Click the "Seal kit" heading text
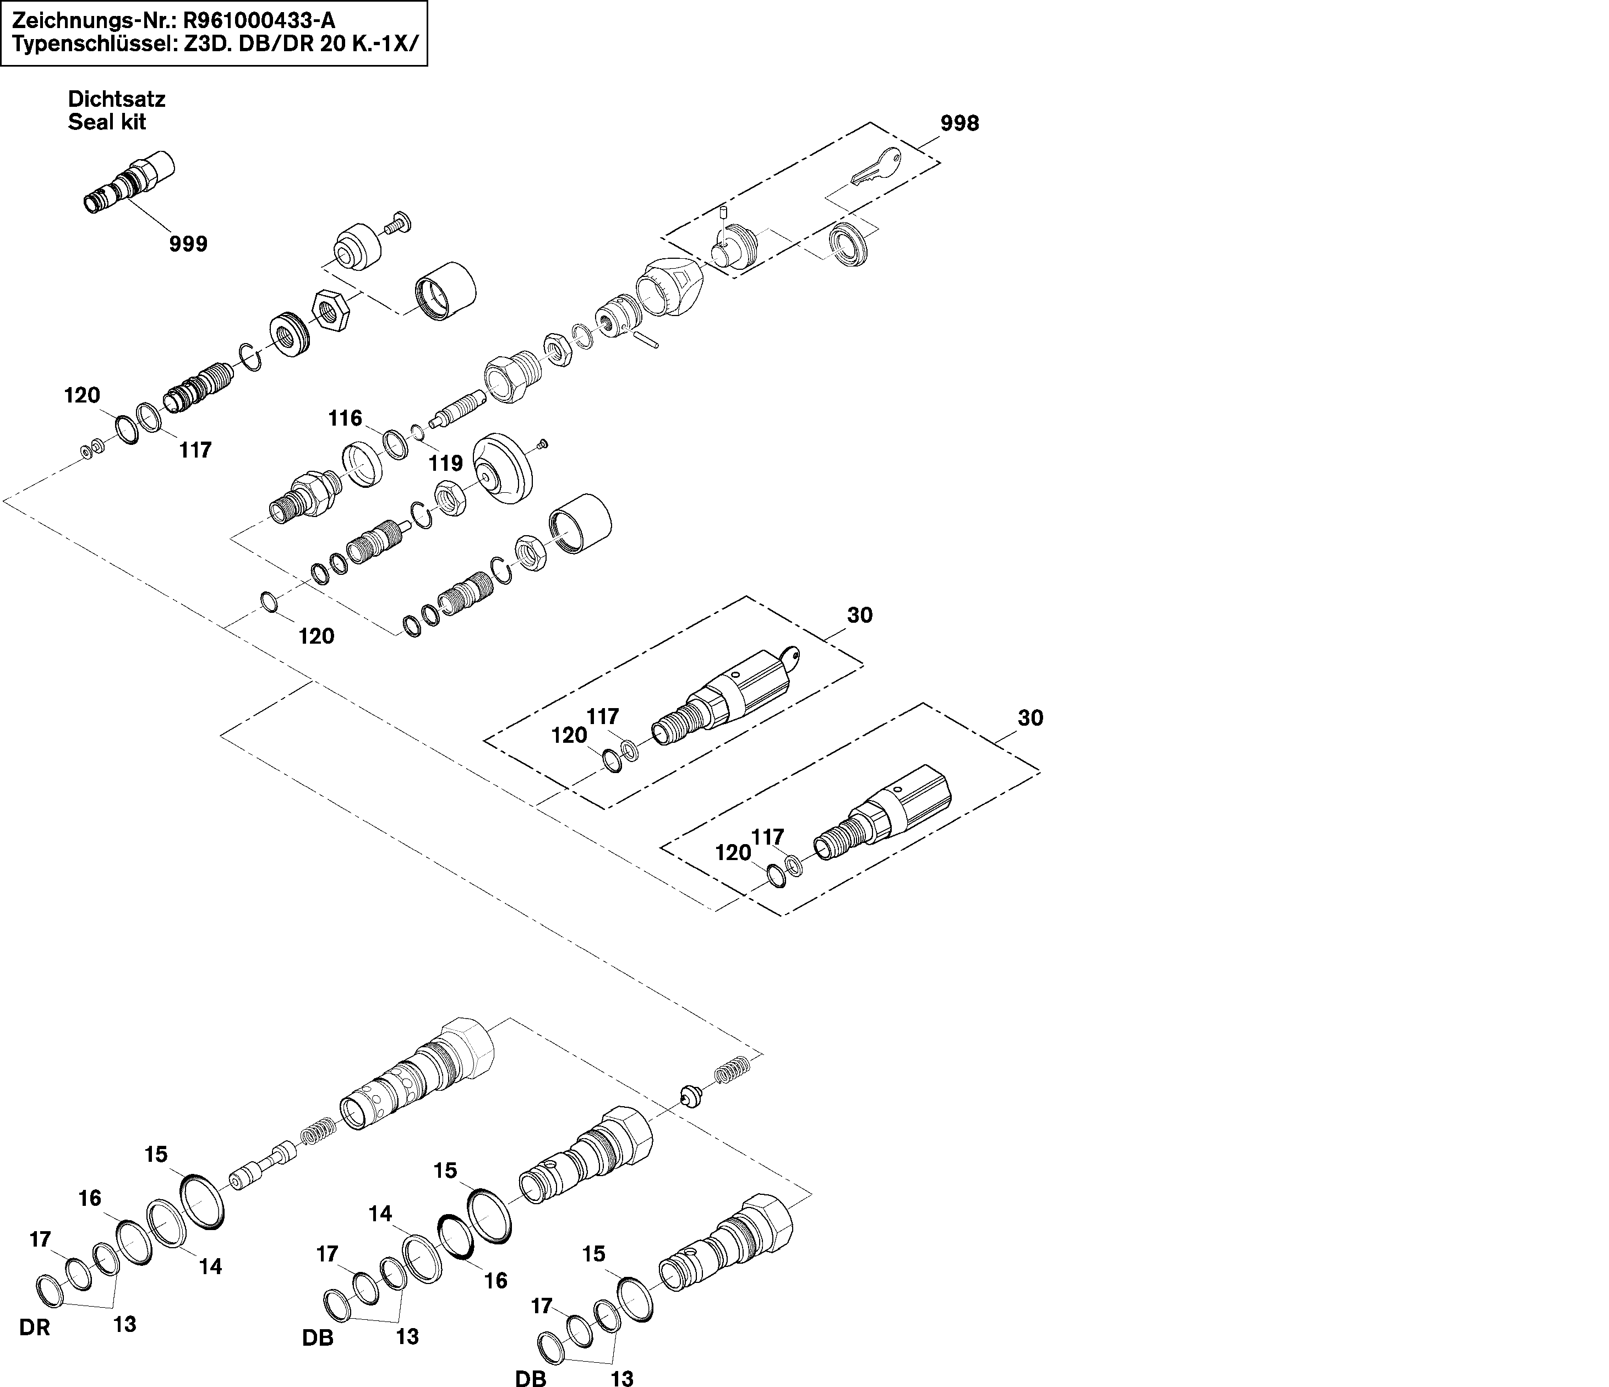1609x1387 pixels. coord(107,122)
